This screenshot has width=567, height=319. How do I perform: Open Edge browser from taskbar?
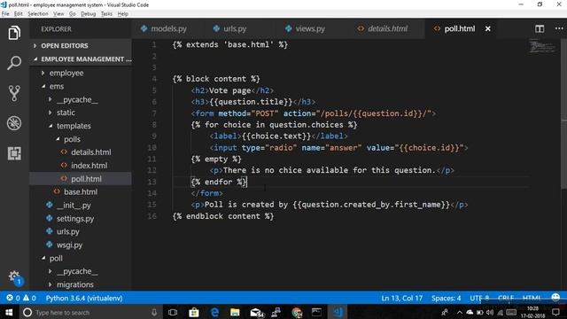(214, 312)
